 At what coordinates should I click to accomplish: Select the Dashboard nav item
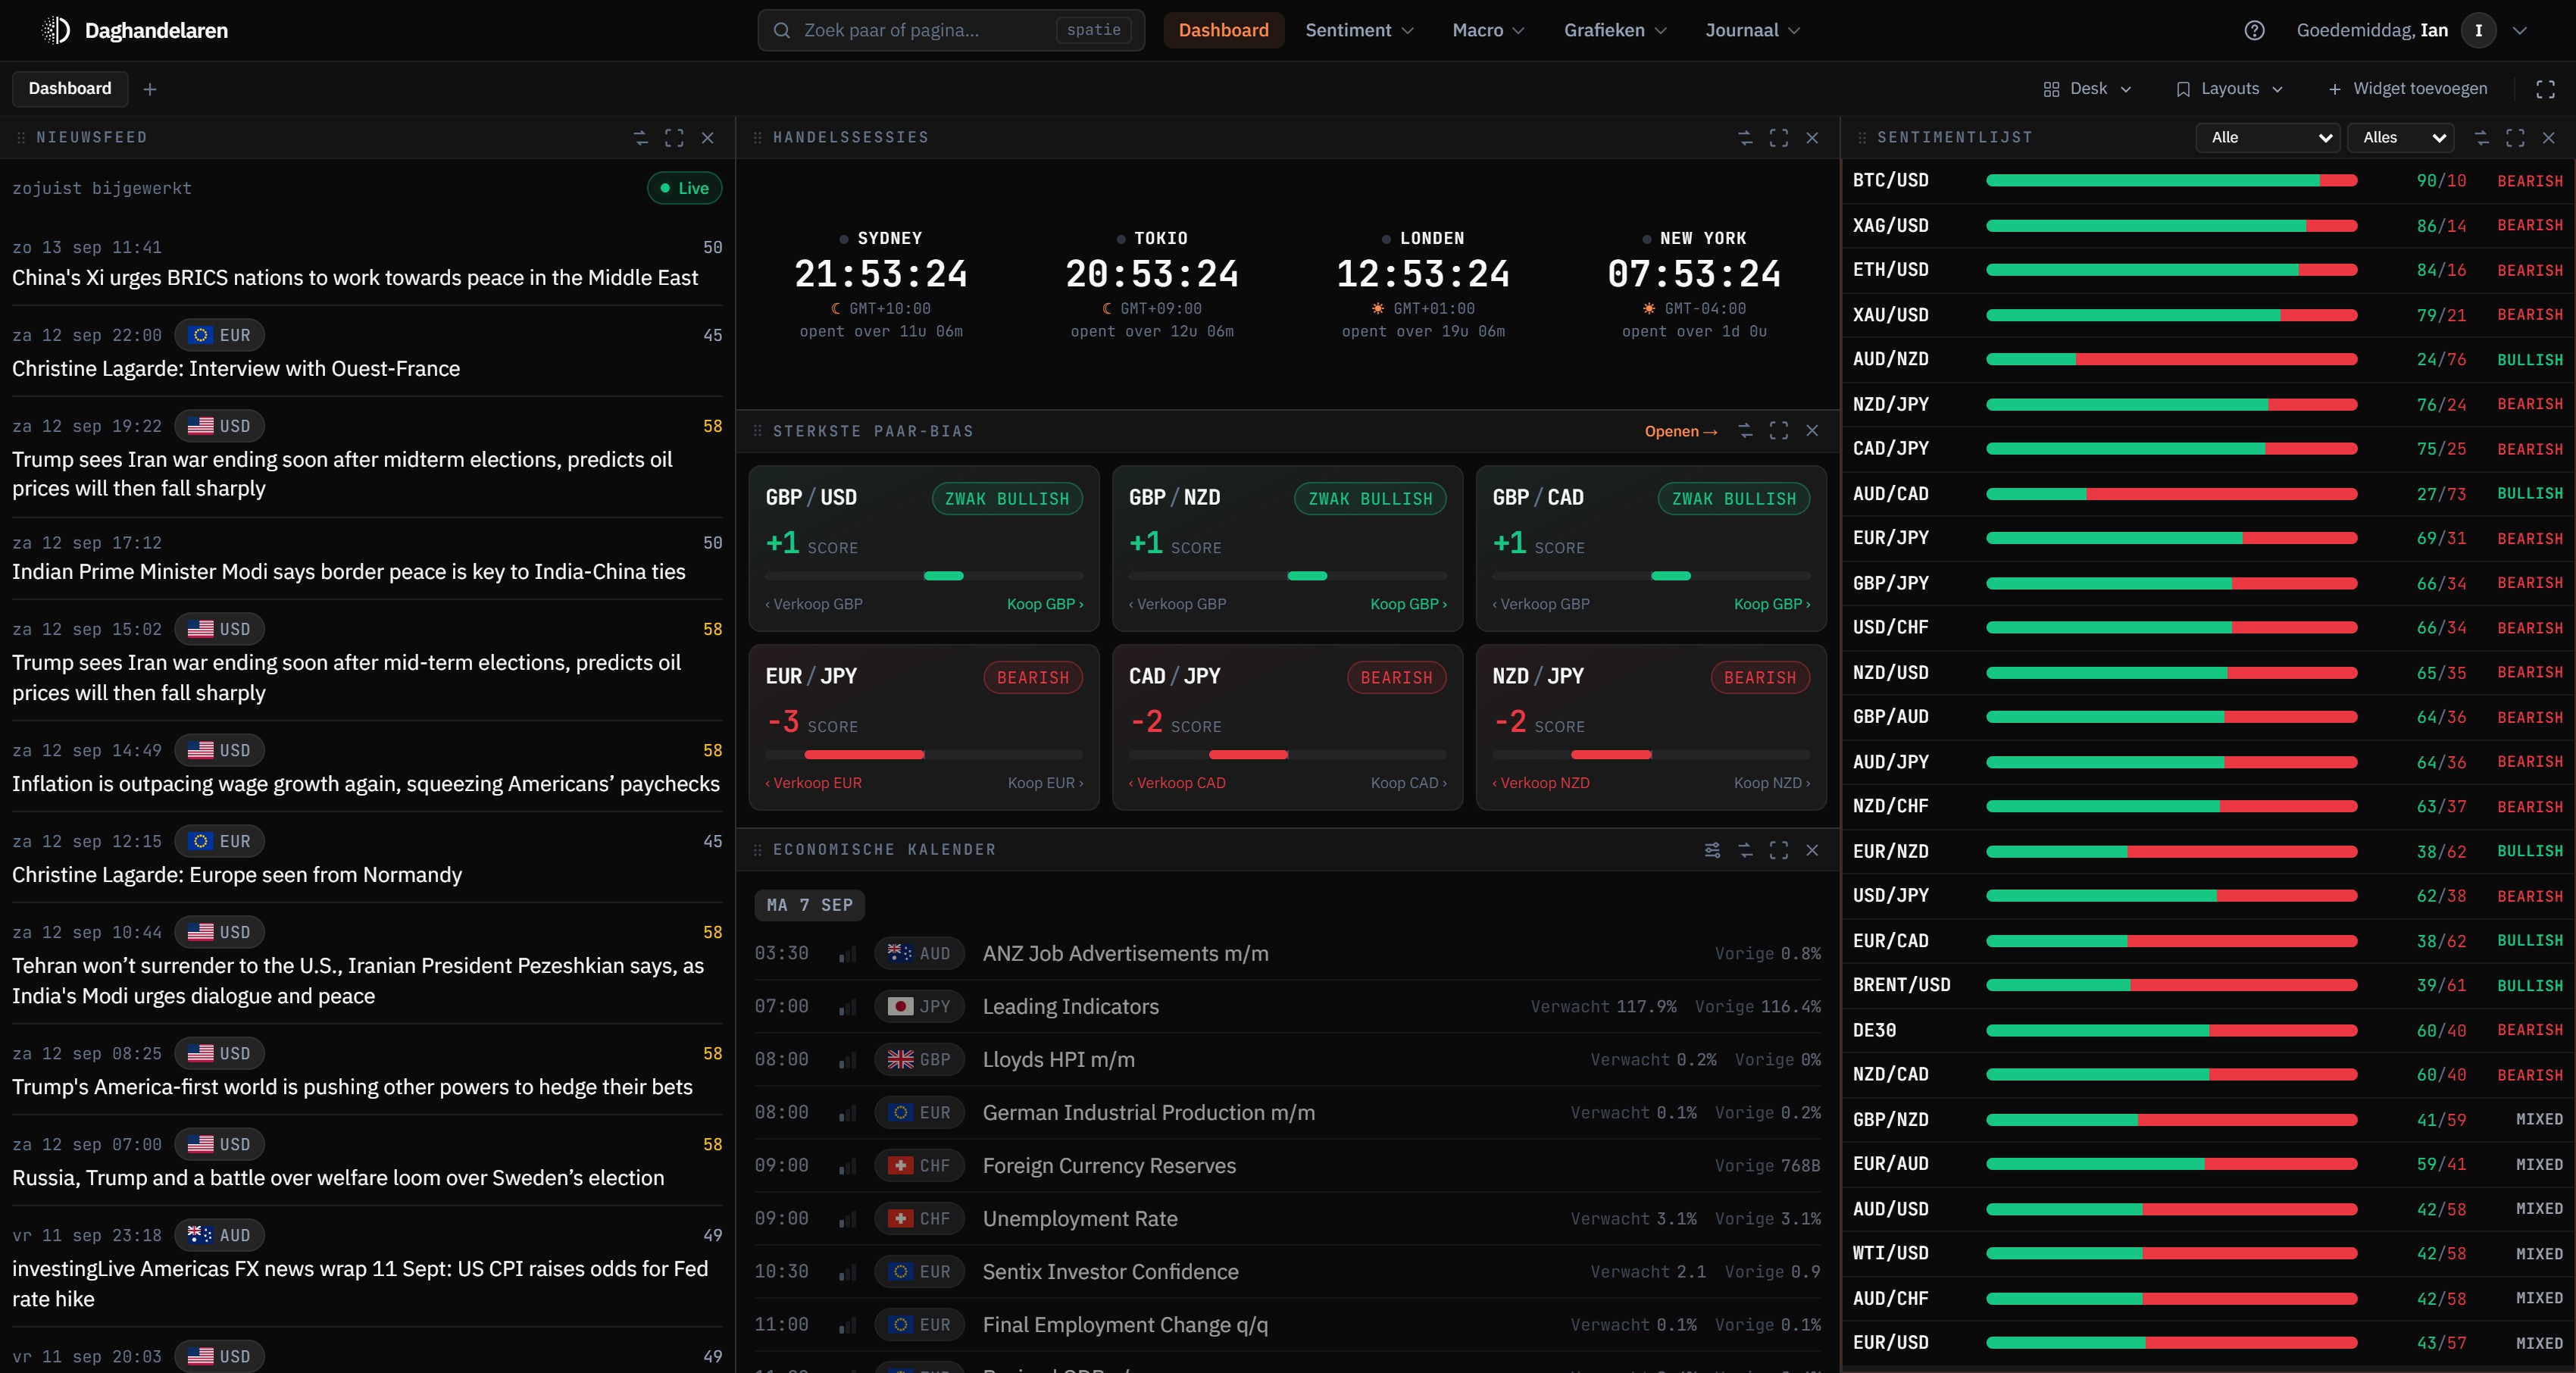click(x=1223, y=30)
